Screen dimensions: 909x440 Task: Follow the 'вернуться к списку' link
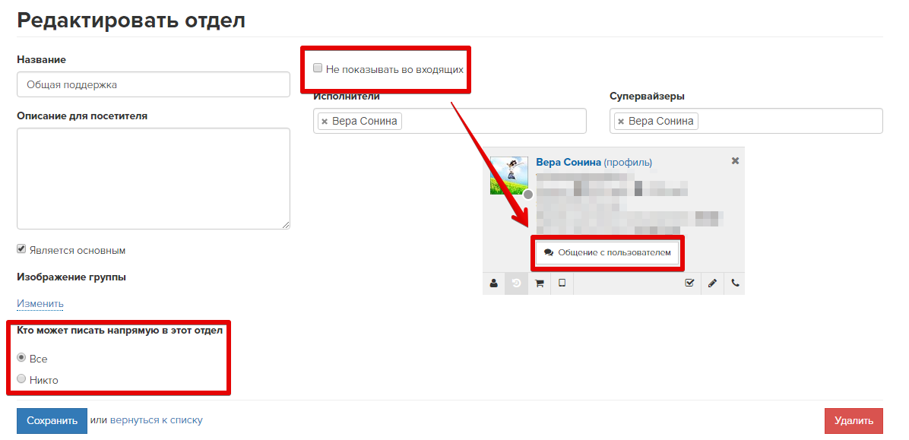[x=156, y=420]
